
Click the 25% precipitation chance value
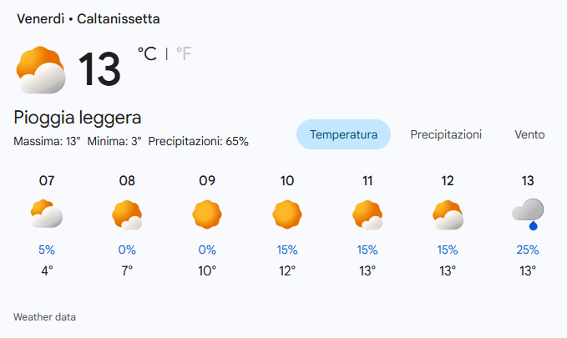pos(528,250)
